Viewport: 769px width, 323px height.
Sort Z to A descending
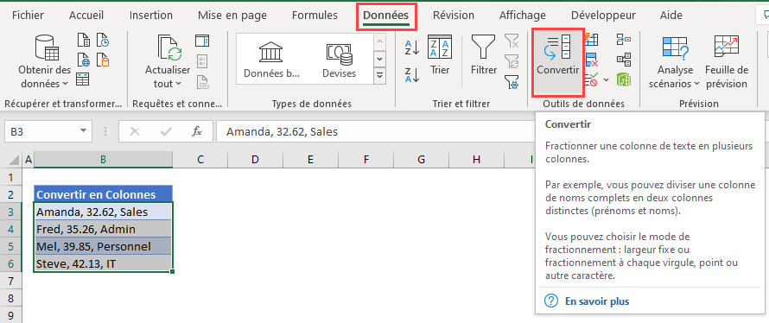click(412, 74)
